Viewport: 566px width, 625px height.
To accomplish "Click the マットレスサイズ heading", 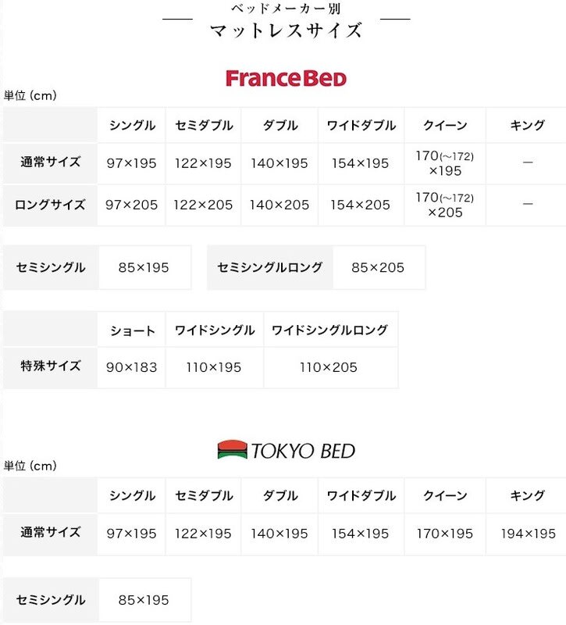I will [286, 31].
